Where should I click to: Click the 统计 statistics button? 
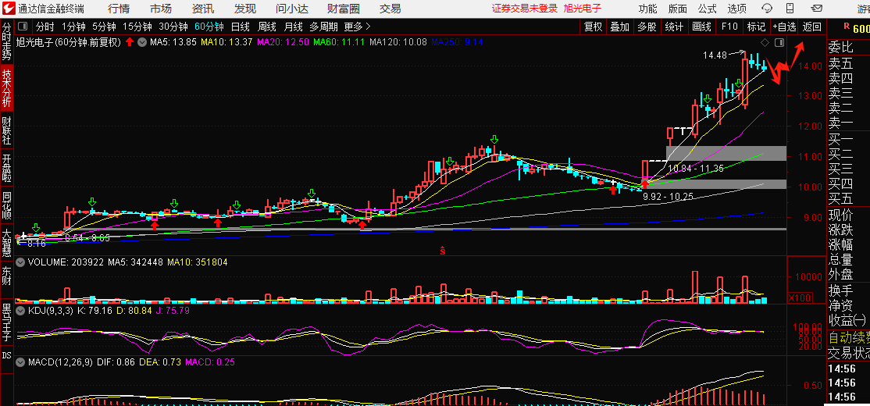tap(674, 27)
